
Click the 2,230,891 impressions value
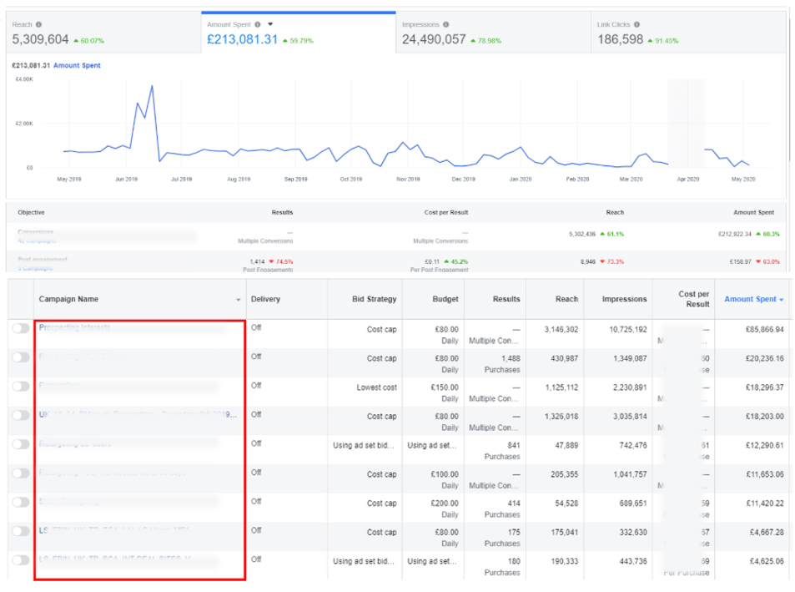pyautogui.click(x=630, y=387)
